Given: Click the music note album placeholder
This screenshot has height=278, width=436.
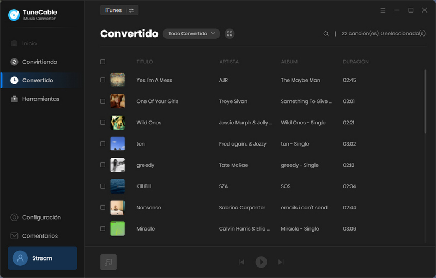Looking at the screenshot, I should pos(108,262).
